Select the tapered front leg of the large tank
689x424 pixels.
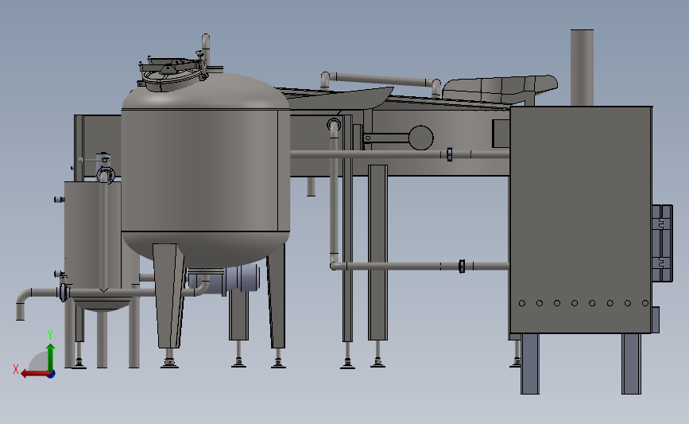pyautogui.click(x=169, y=296)
